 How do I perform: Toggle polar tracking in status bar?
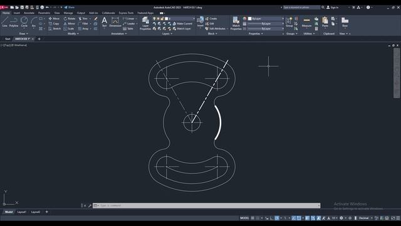[277, 218]
